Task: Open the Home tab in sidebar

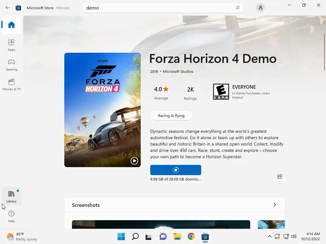Action: [x=11, y=25]
